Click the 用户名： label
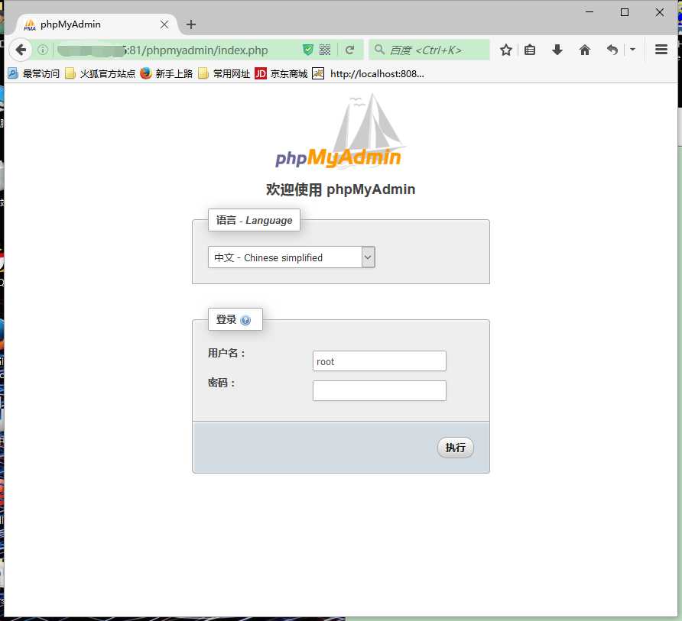 [x=226, y=353]
